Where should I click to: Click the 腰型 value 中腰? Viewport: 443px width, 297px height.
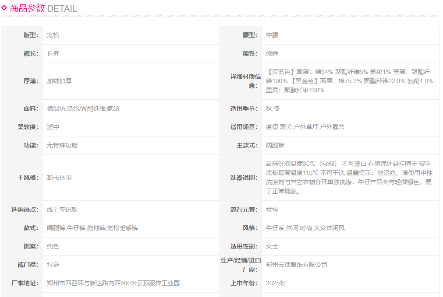pos(272,35)
